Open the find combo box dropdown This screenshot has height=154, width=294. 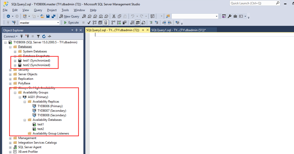click(217, 16)
